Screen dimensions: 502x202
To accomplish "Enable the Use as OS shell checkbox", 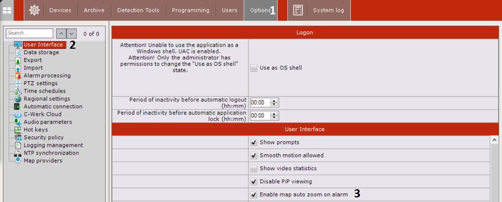I will point(254,68).
